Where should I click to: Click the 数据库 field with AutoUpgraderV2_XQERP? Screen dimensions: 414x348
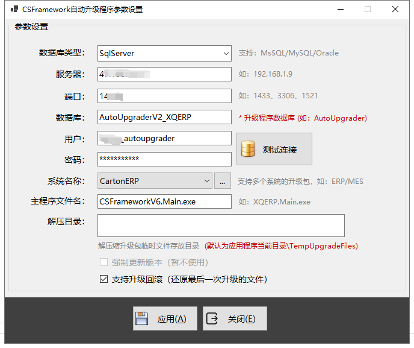point(164,117)
